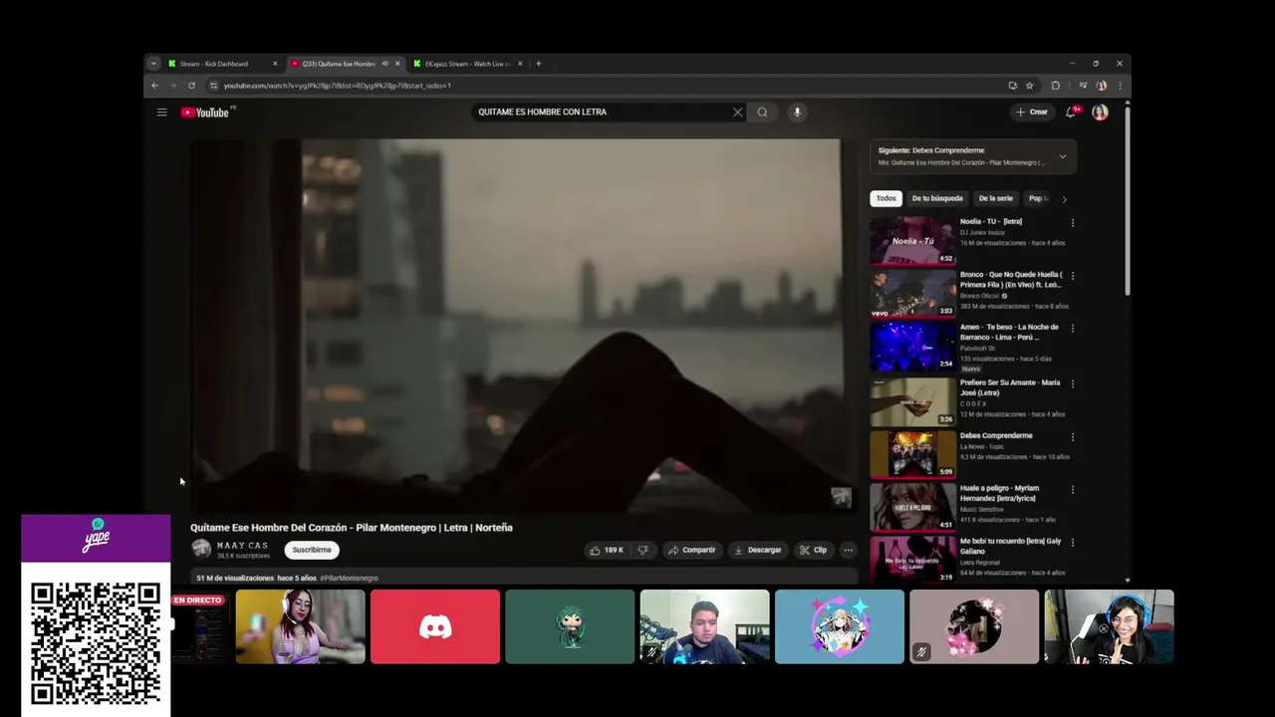Run the search with the magnifier button
This screenshot has width=1275, height=717.
(762, 113)
